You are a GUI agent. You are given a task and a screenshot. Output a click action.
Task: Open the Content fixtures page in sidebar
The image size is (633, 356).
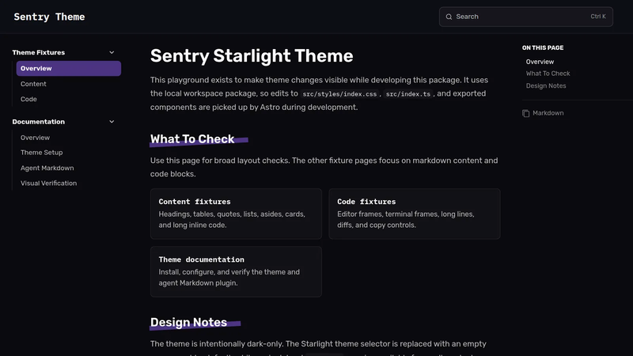(33, 84)
